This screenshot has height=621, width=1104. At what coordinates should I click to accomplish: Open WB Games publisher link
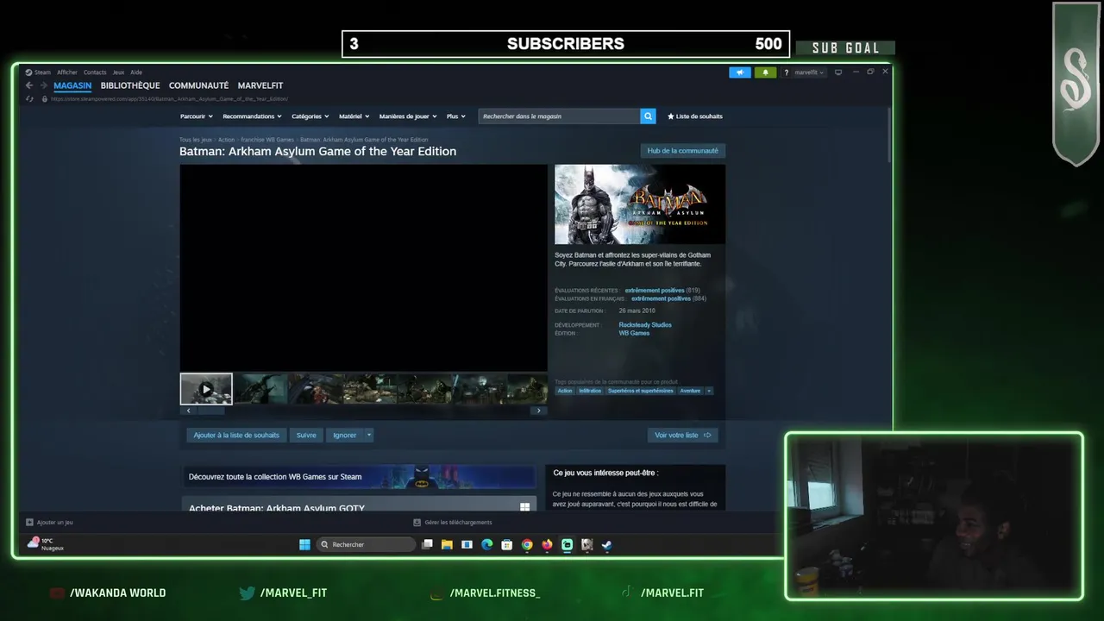pyautogui.click(x=634, y=333)
